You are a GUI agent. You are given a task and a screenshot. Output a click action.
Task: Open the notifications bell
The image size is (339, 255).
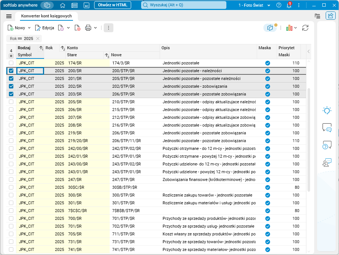pos(289,5)
